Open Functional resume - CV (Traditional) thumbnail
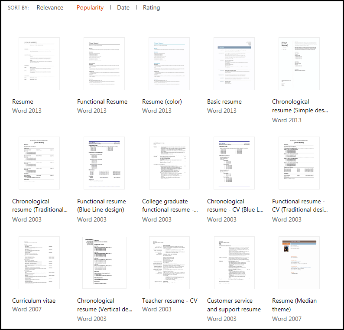This screenshot has width=344, height=330. coord(299,163)
